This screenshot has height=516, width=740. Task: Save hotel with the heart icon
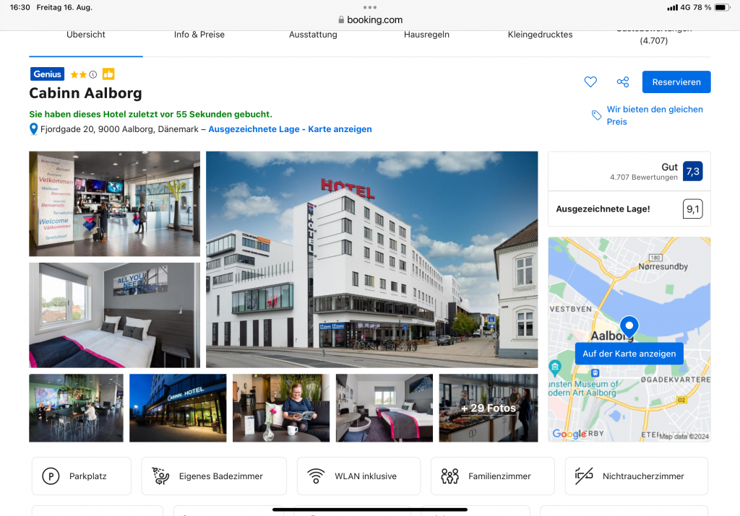click(x=590, y=82)
